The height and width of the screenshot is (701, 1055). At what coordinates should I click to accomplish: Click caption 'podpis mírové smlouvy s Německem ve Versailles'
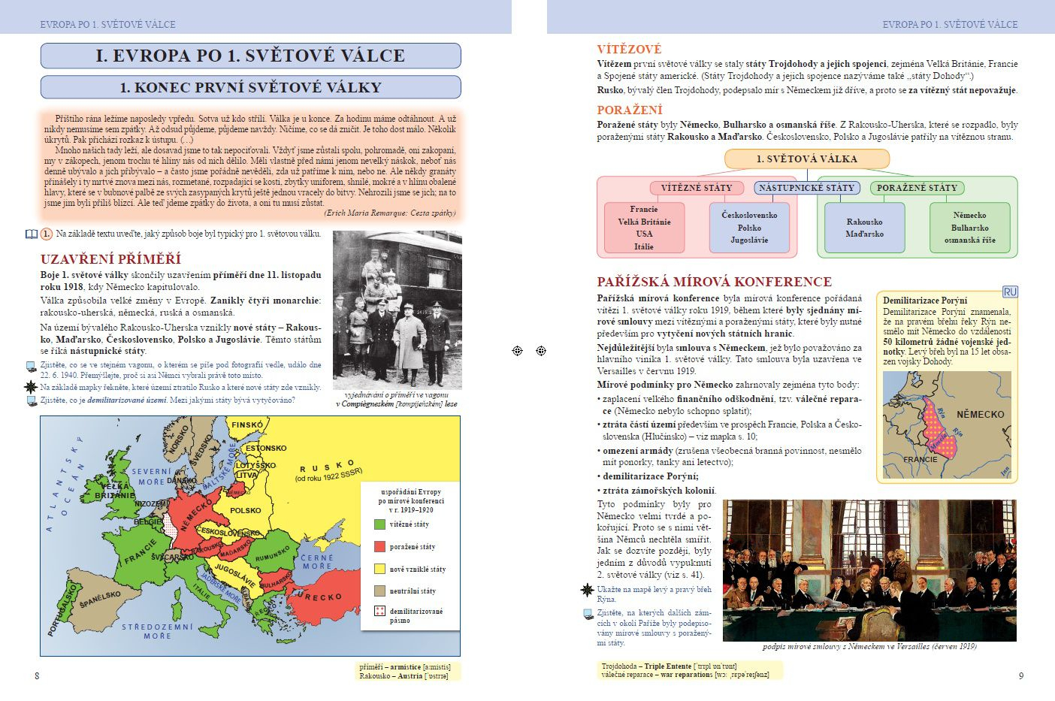pyautogui.click(x=869, y=647)
